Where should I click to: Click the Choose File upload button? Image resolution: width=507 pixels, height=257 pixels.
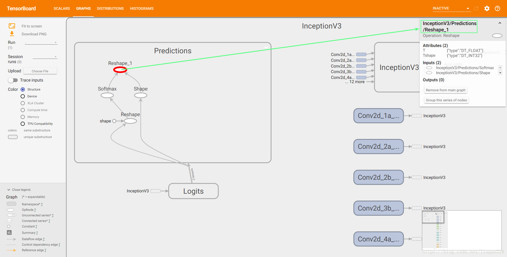point(40,71)
